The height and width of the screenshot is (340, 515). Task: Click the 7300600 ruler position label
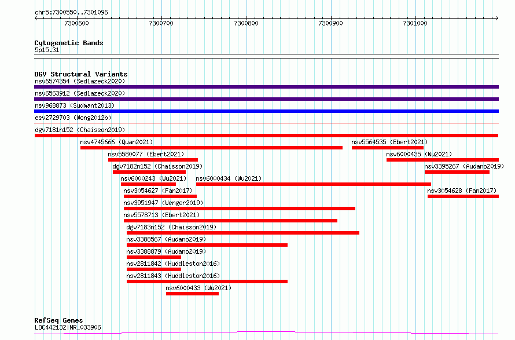[76, 23]
